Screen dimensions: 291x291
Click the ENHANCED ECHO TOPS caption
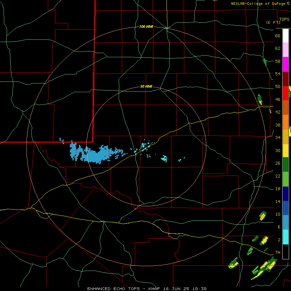coord(113,289)
